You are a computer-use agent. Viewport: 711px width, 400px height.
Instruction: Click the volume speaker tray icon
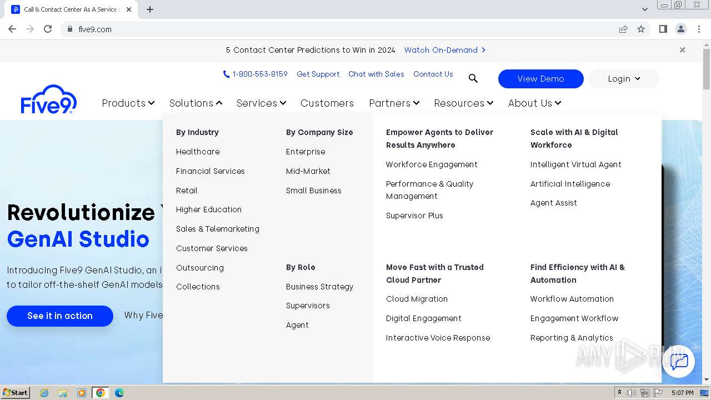[x=632, y=393]
